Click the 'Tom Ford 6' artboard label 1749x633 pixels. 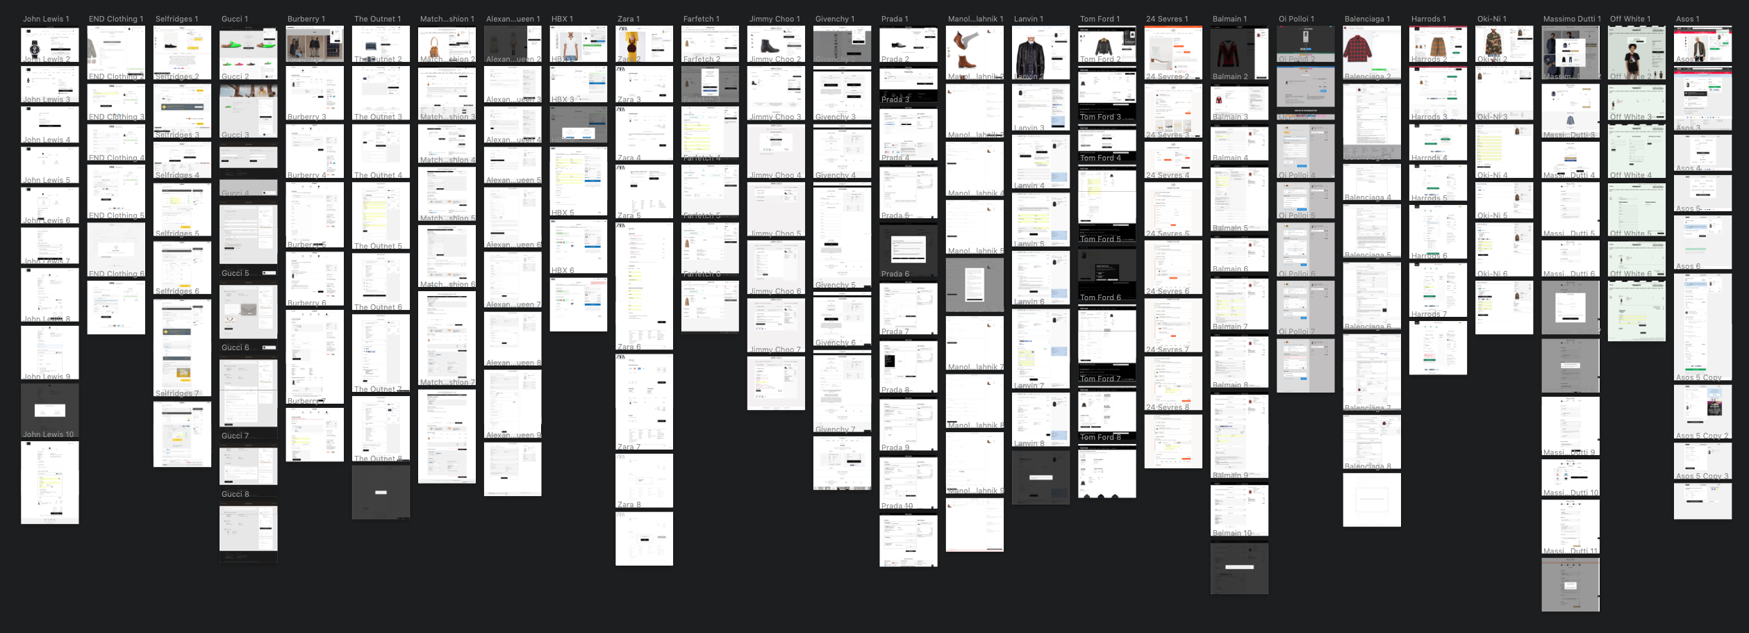pos(1100,297)
